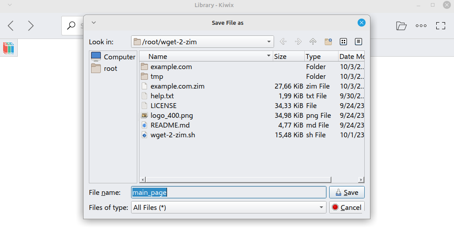Close the Save File as dialog
The width and height of the screenshot is (454, 248).
[361, 23]
